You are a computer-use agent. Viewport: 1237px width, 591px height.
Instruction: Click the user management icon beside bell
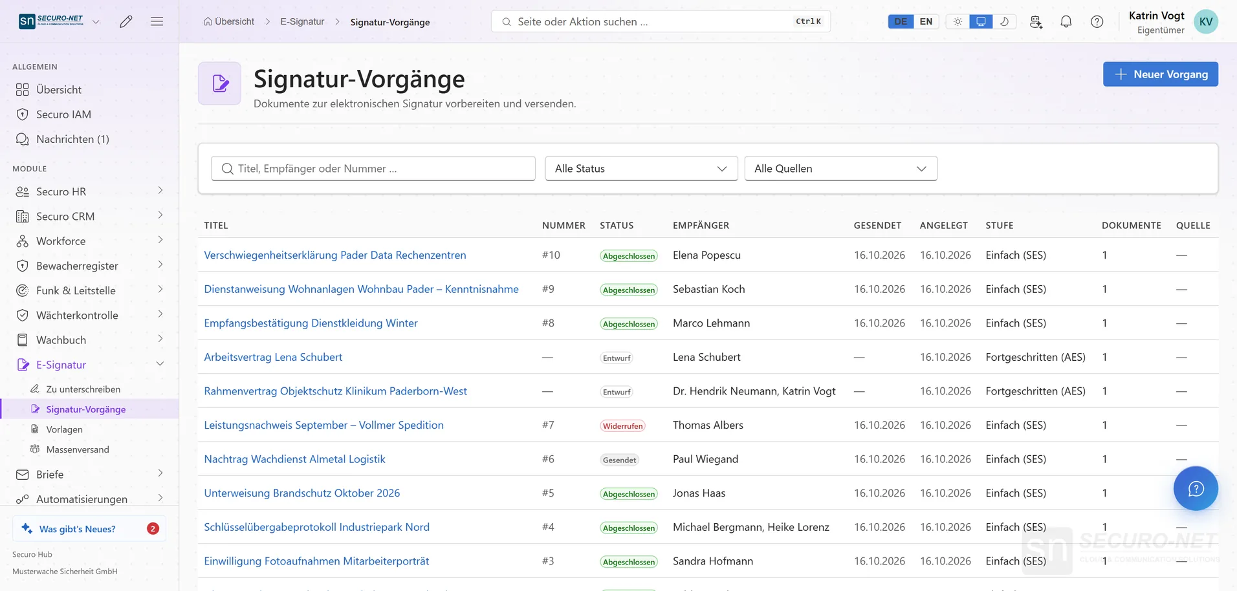click(1036, 21)
